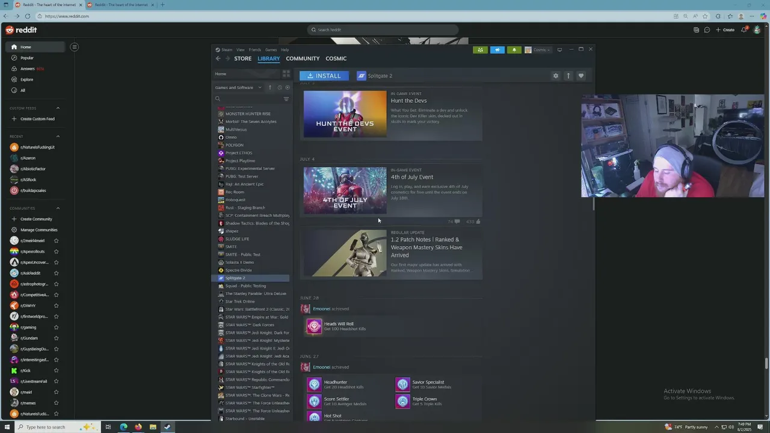Screen dimensions: 770x433
Task: Click the Splitgate 2 upload arrow icon
Action: coord(568,76)
